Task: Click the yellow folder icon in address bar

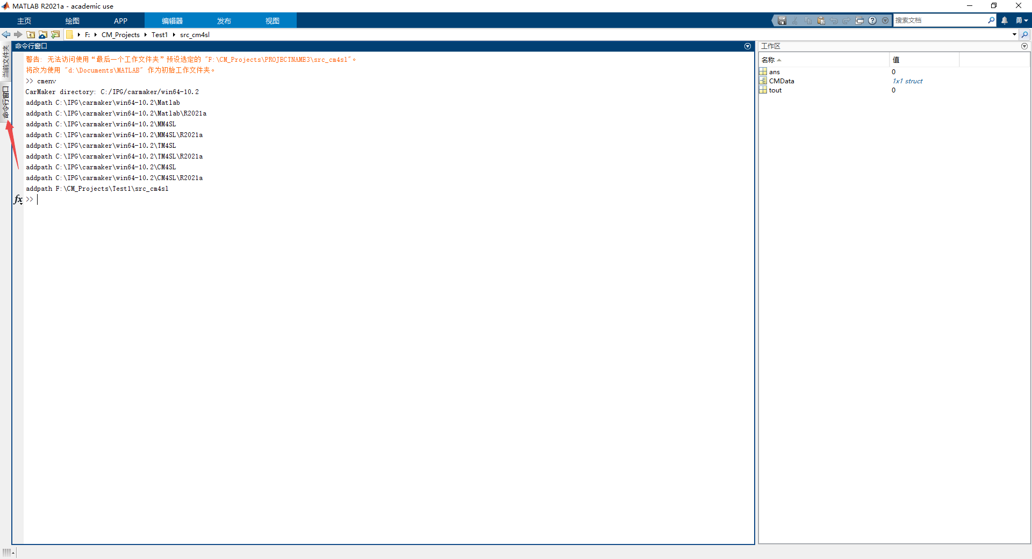Action: [69, 34]
